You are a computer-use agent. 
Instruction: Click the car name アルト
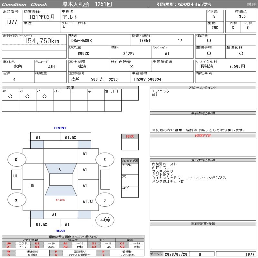point(70,17)
